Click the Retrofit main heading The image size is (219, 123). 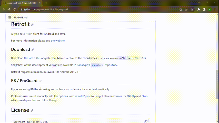pos(21,24)
